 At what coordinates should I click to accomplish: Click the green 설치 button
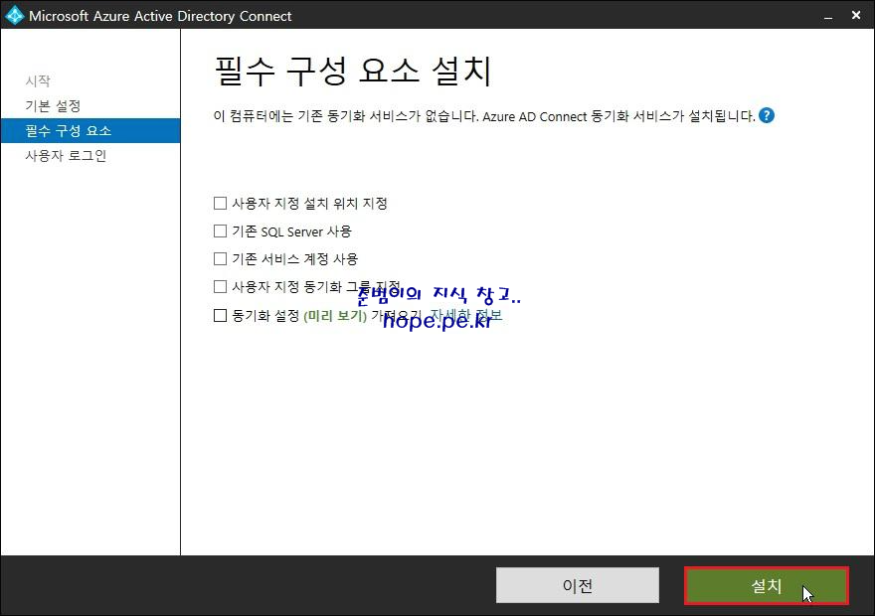coord(767,585)
